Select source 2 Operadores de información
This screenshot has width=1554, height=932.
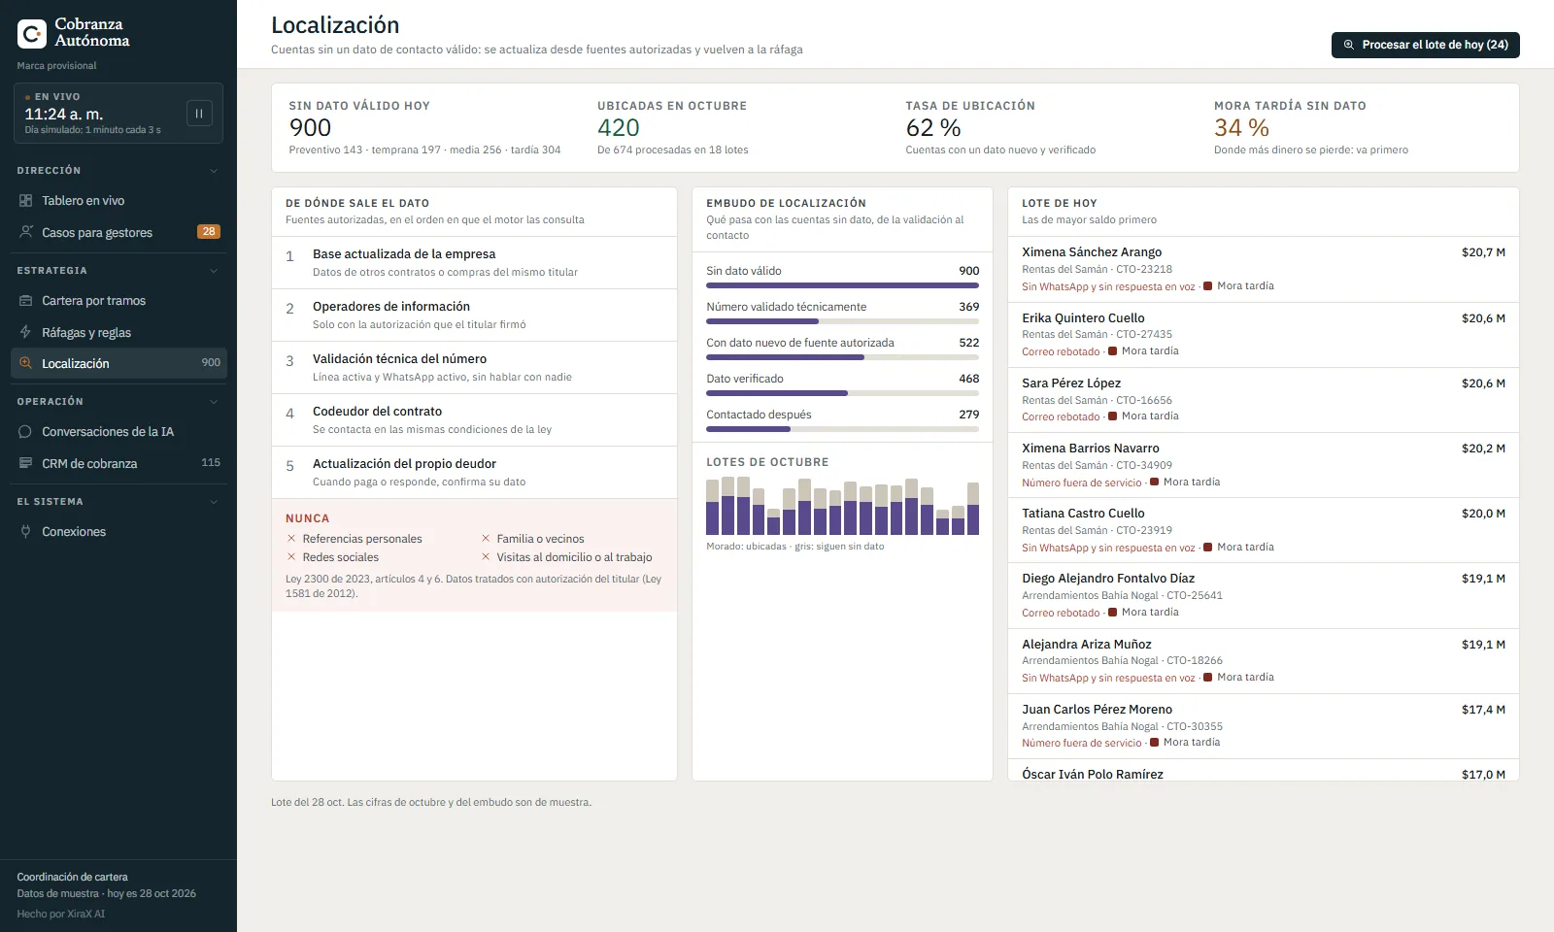[474, 316]
